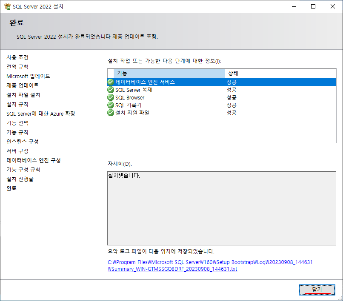
Task: Click inside the 자세히 details text box
Action: [222, 208]
